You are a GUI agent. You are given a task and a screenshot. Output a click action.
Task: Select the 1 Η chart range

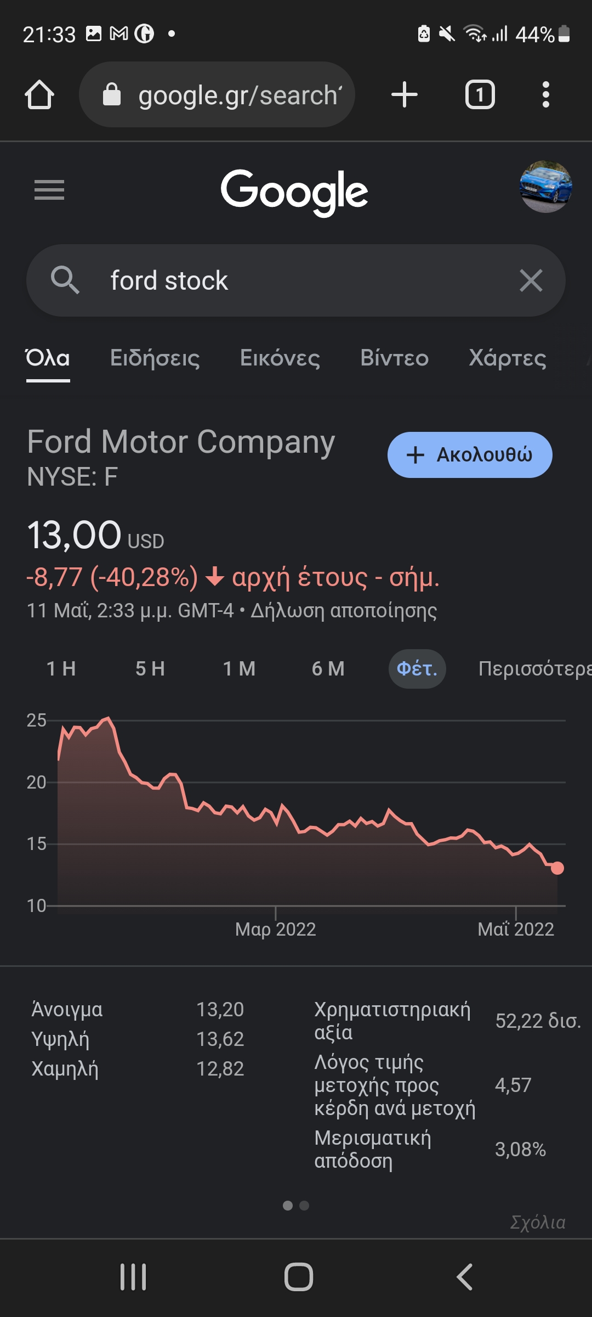click(61, 668)
